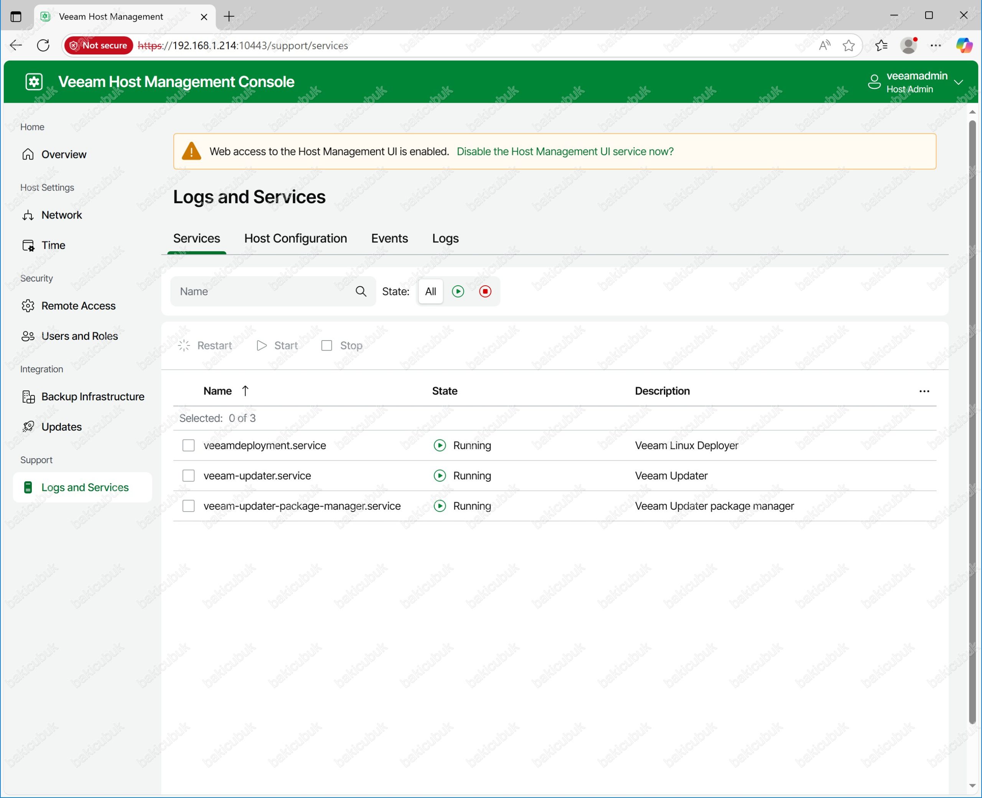Image resolution: width=982 pixels, height=798 pixels.
Task: Select Logs and Services in the sidebar
Action: point(83,487)
